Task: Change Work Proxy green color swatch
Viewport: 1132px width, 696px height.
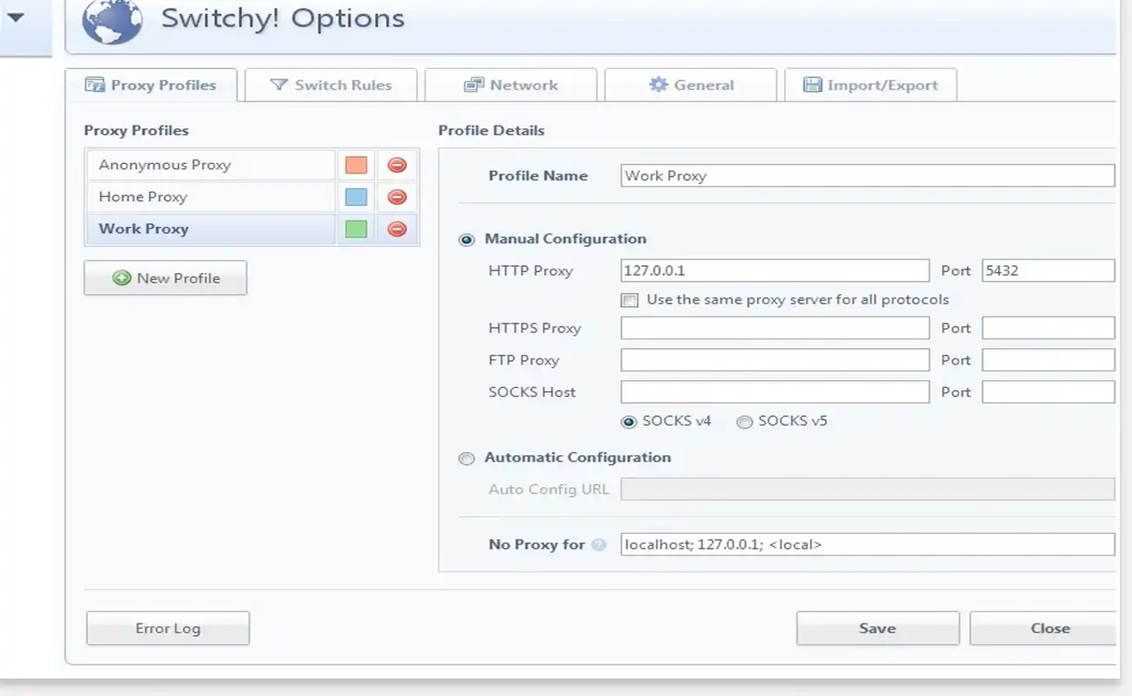Action: click(356, 229)
